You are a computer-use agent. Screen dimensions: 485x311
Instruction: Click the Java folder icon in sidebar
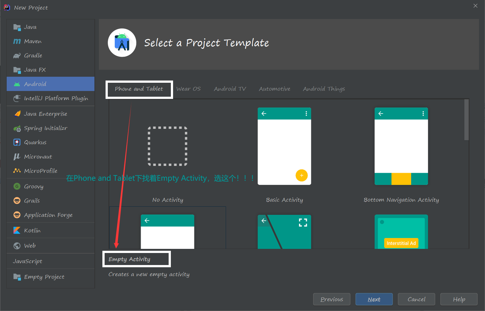click(x=17, y=27)
